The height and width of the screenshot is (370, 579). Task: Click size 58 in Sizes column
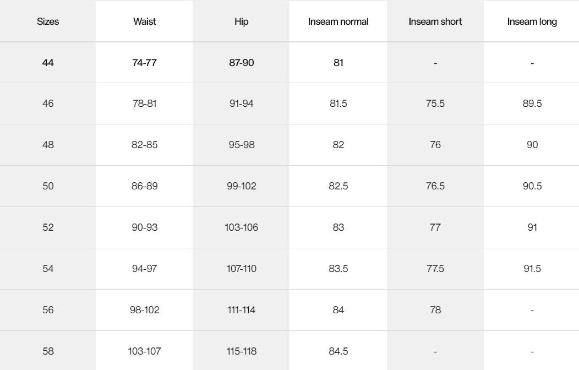(x=48, y=351)
